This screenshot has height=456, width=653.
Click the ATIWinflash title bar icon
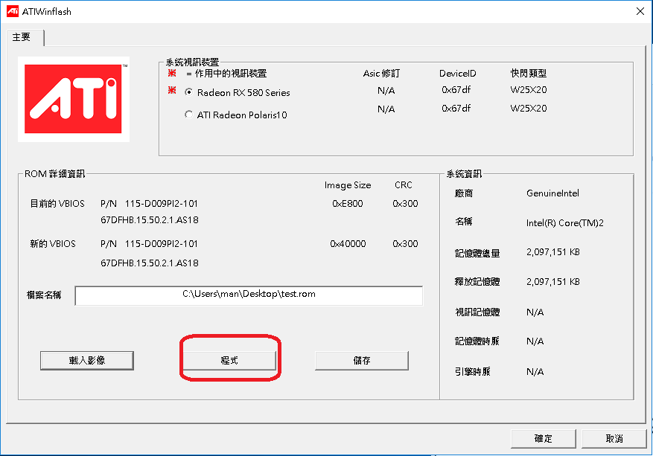click(13, 11)
